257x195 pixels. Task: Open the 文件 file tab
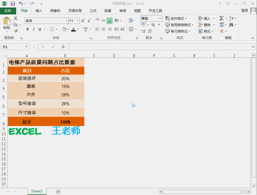pyautogui.click(x=8, y=11)
